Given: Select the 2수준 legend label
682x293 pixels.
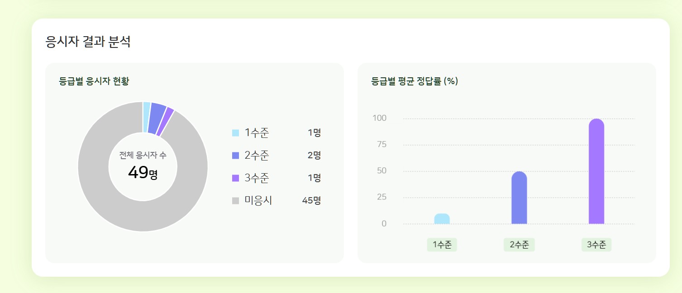Looking at the screenshot, I should coord(257,156).
